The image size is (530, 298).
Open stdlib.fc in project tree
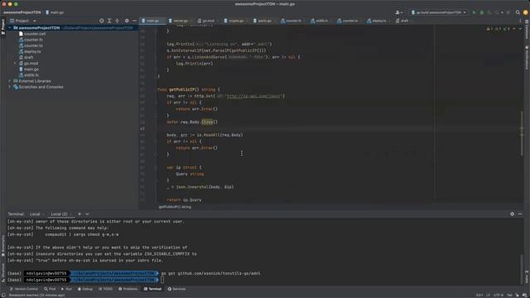click(29, 75)
